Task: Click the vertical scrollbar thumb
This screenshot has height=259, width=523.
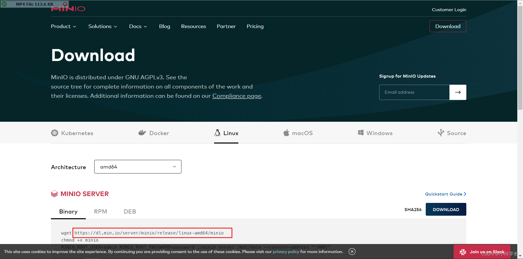Action: tap(520, 57)
